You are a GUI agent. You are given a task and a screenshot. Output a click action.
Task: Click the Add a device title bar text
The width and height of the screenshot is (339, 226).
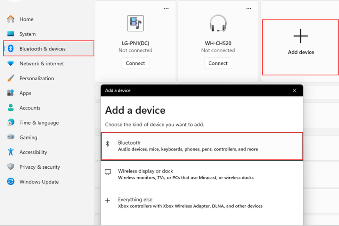click(x=118, y=90)
